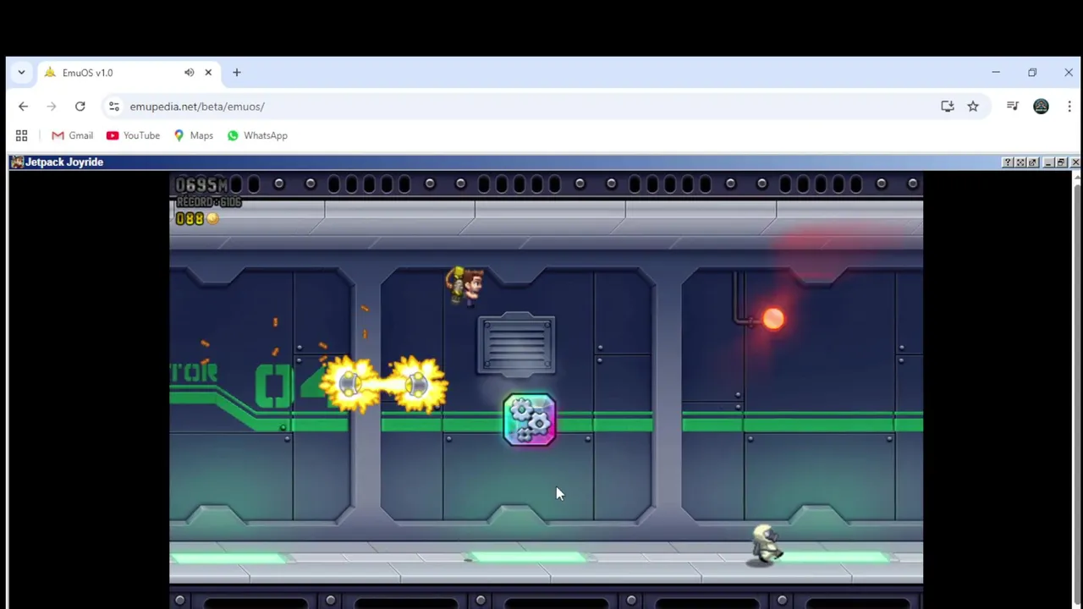The height and width of the screenshot is (609, 1083).
Task: Minimize the Jetpack Joyride EmuOS window
Action: click(x=1048, y=162)
